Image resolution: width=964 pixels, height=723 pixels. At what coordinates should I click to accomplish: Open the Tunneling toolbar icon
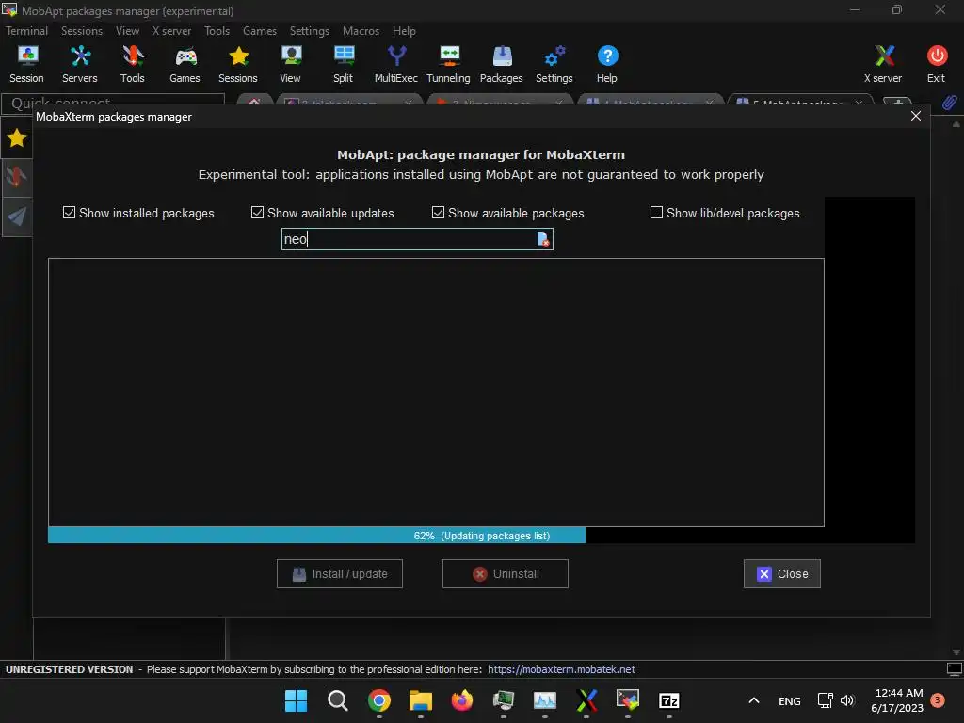449,64
